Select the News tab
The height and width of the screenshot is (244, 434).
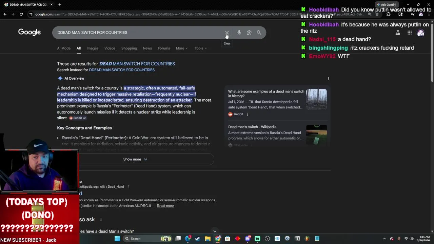point(147,48)
